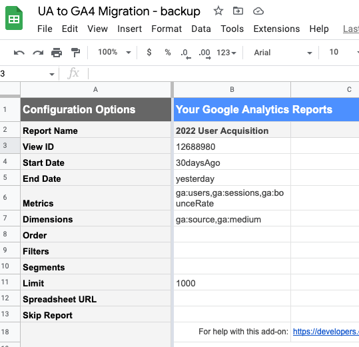Star the document
This screenshot has width=359, height=347.
[218, 11]
